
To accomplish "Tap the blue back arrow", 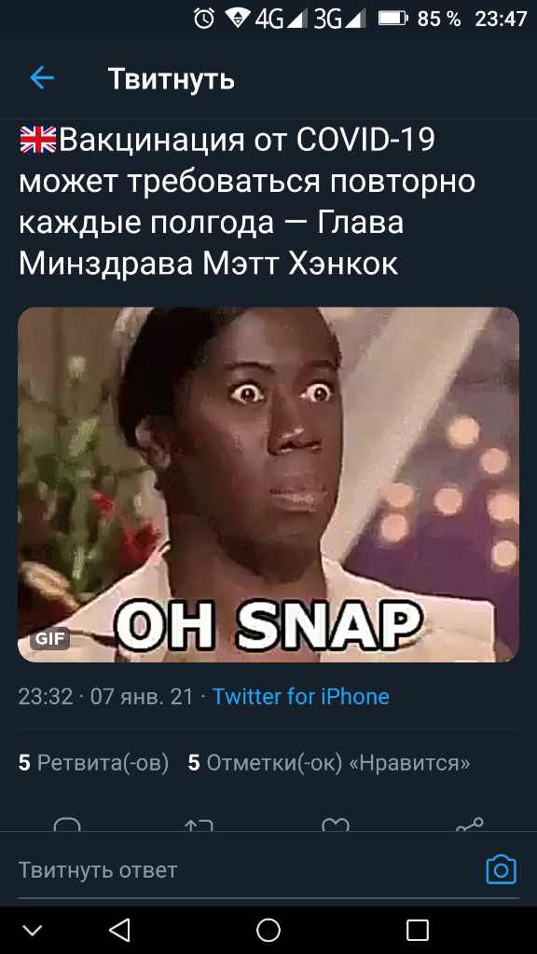I will 42,78.
